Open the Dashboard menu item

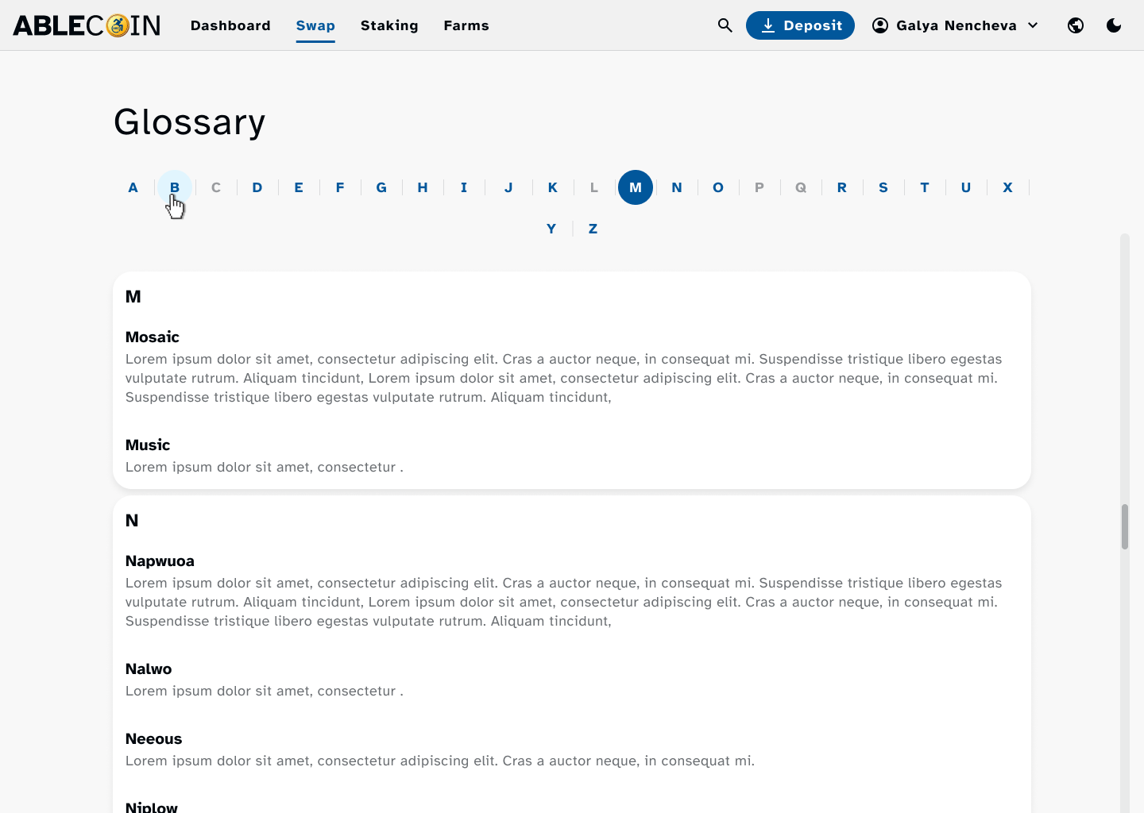[x=230, y=25]
